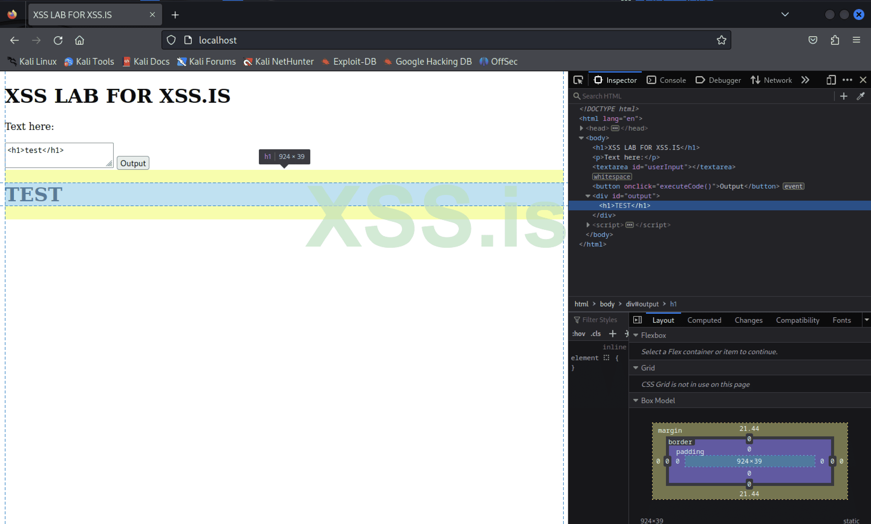Open Responsive Design Mode
871x524 pixels.
click(x=831, y=80)
